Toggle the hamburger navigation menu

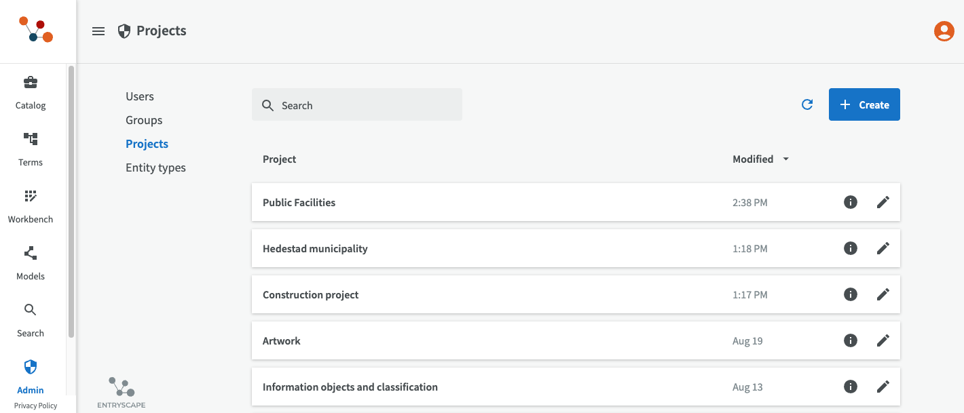click(x=98, y=31)
